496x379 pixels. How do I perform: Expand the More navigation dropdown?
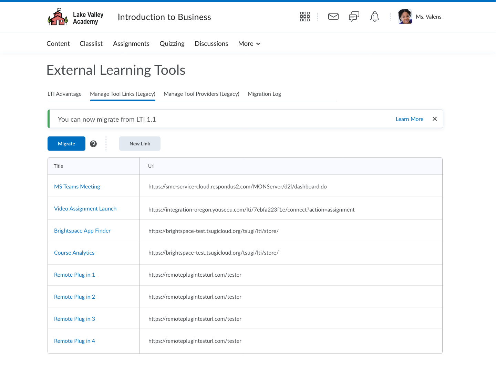[249, 43]
